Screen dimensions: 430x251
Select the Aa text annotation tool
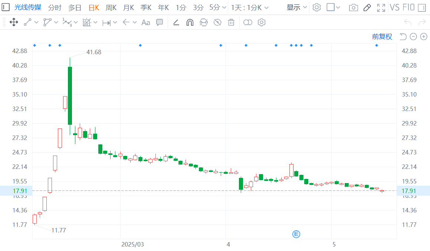[146, 23]
